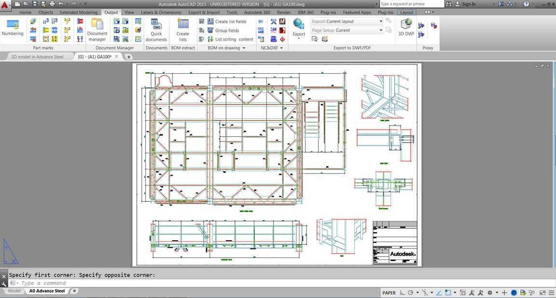Select the Model layout tab
Screen dimensions: 556x298
click(14, 291)
